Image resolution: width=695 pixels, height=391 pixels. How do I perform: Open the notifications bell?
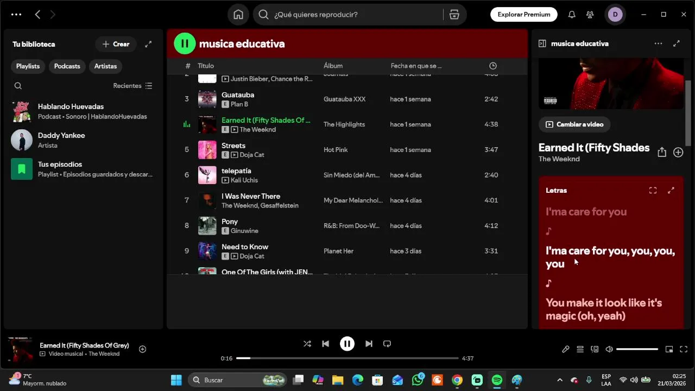(572, 15)
